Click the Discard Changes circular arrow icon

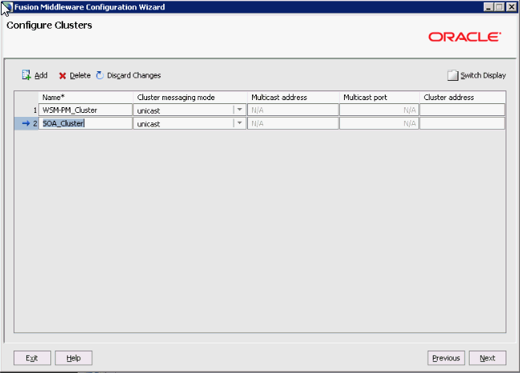coord(100,75)
